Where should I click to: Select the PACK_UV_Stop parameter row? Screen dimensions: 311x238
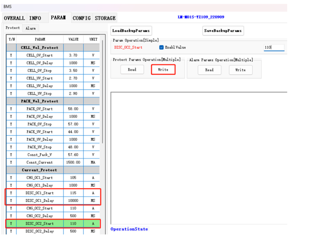pyautogui.click(x=40, y=147)
